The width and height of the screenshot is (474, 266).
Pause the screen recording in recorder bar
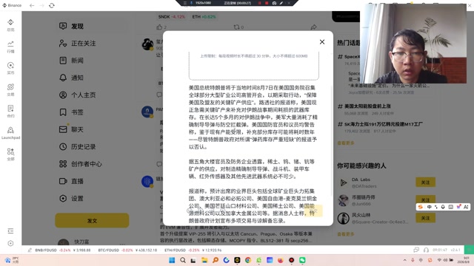[x=259, y=3]
